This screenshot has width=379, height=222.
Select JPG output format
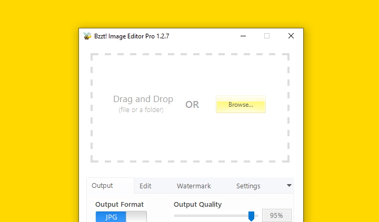click(111, 217)
